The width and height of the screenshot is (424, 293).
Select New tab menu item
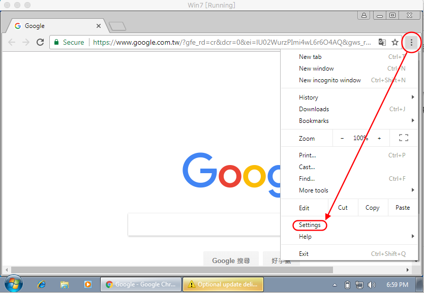(x=349, y=57)
